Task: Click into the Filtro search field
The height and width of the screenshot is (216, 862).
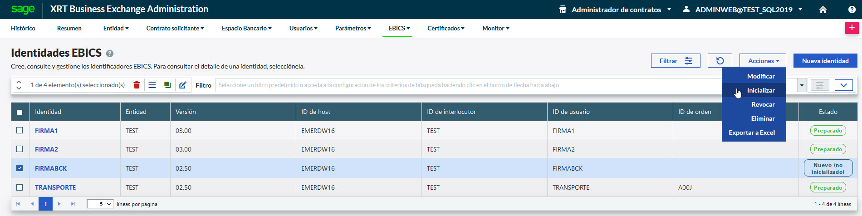Action: click(x=506, y=85)
